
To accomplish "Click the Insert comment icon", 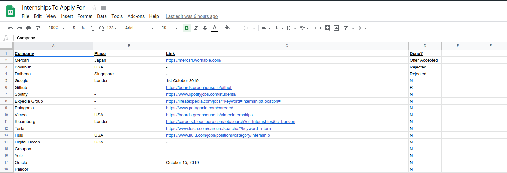I will point(327,28).
